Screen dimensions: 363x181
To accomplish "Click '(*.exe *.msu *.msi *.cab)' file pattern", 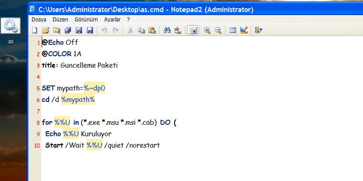I will (x=119, y=122).
